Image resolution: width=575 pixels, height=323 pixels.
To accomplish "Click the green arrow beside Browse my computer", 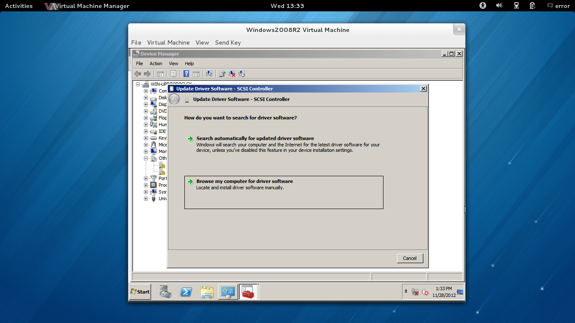I will pos(190,182).
